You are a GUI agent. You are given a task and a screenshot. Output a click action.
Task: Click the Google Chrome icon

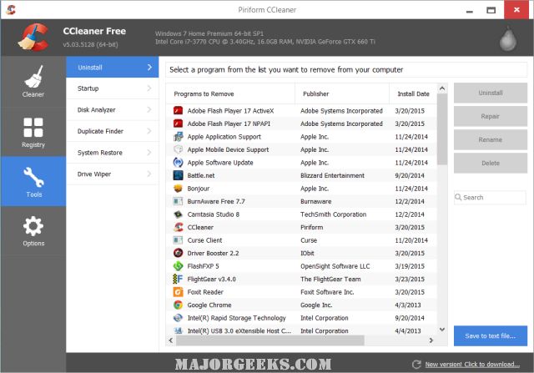178,305
